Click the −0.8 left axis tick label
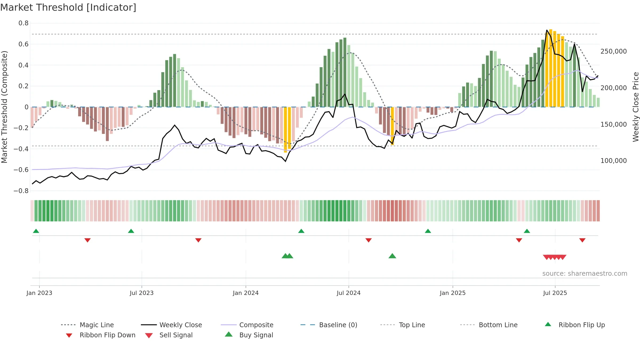Screen dimensions: 640x360 [21, 191]
